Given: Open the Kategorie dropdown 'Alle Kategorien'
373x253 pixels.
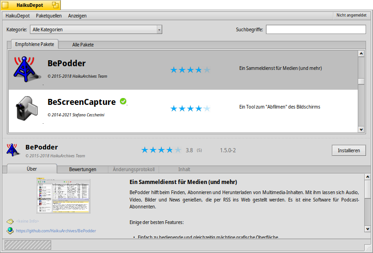Looking at the screenshot, I should [96, 29].
